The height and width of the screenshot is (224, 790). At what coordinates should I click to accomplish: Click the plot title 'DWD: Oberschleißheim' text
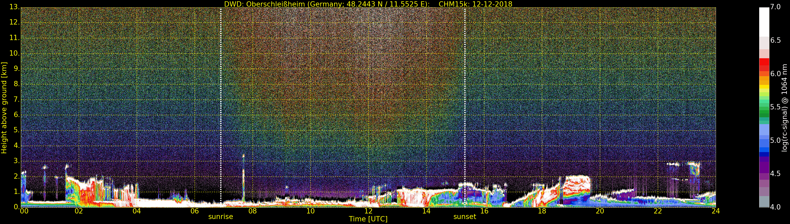(x=265, y=4)
